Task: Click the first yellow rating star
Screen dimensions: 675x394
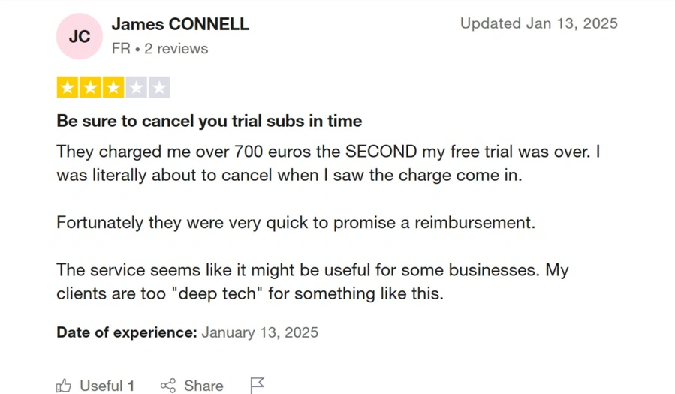Action: [68, 88]
